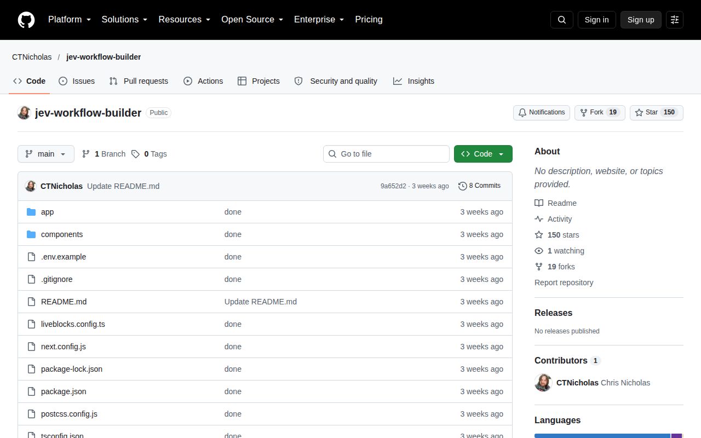Switch to the Pull requests tab
The image size is (701, 438).
[x=139, y=81]
